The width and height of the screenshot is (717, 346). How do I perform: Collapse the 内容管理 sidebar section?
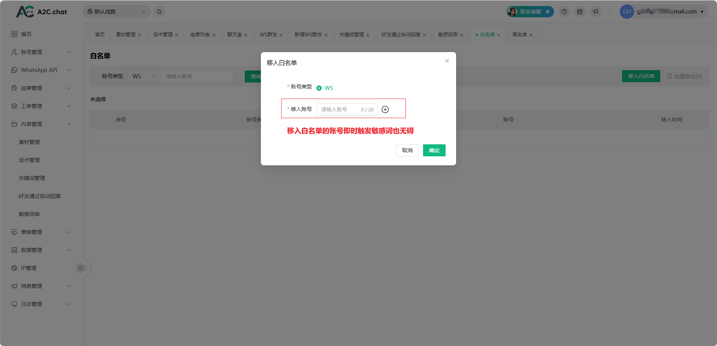pyautogui.click(x=41, y=124)
